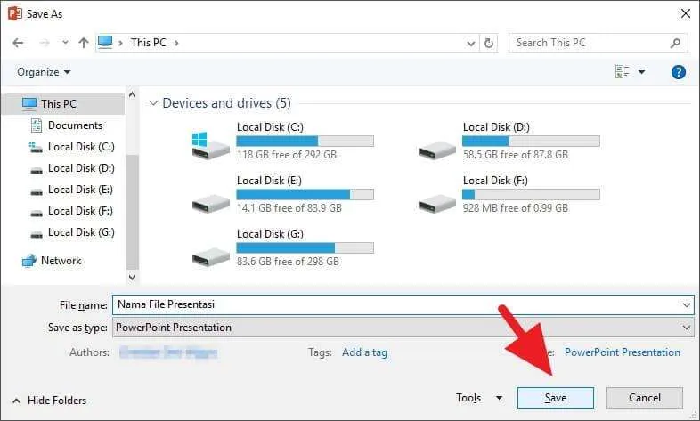Image resolution: width=700 pixels, height=421 pixels.
Task: Click the This PC breadcrumb segment
Action: 148,43
